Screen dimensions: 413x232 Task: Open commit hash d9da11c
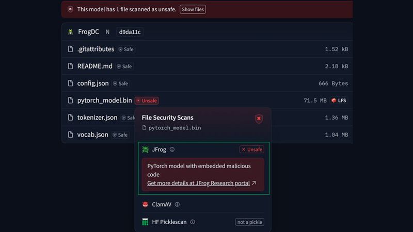pyautogui.click(x=130, y=32)
